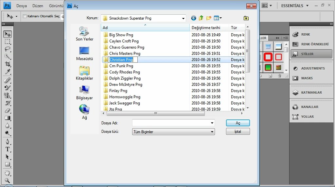This screenshot has width=335, height=187.
Task: Open the KANALLAR panel
Action: pos(311,107)
